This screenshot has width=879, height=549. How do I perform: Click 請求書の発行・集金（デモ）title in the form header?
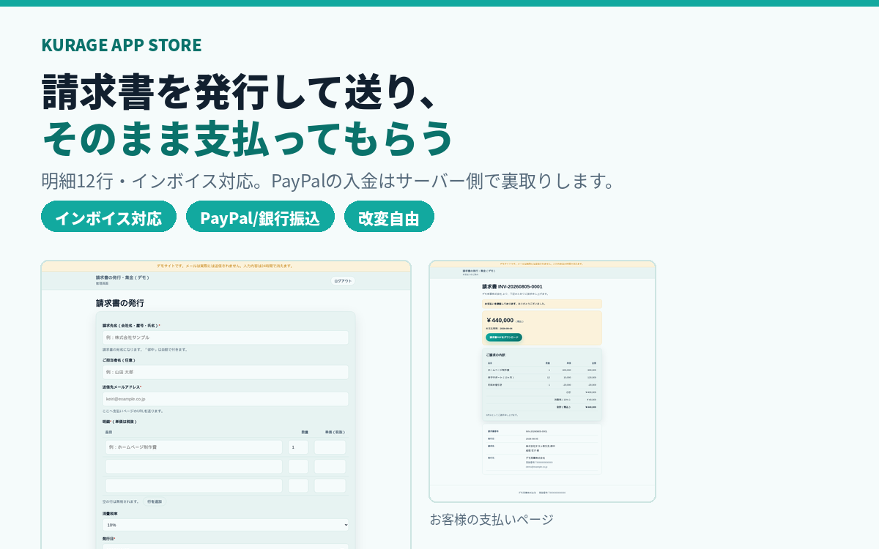122,278
